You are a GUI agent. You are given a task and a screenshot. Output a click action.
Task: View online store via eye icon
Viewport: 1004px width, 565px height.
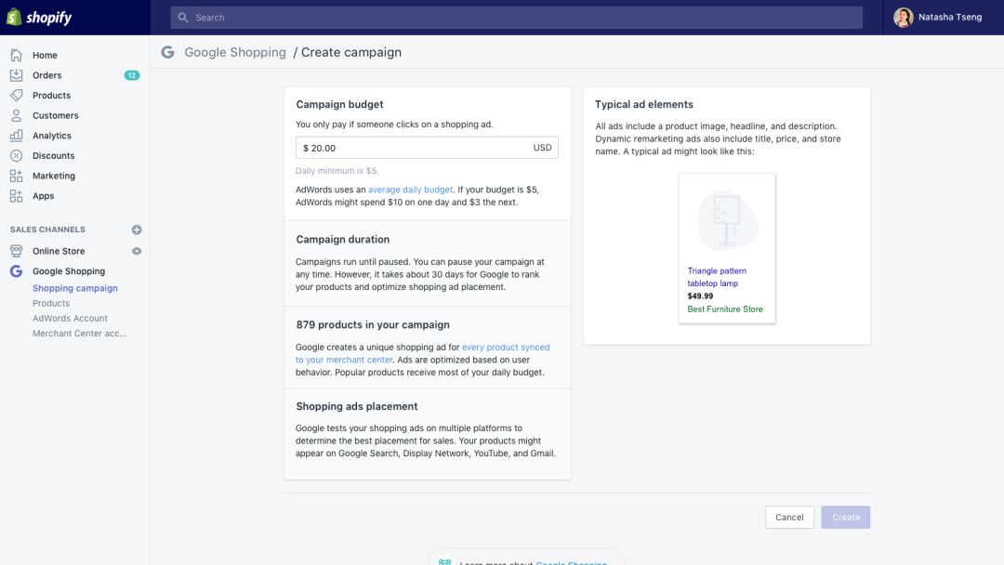point(137,251)
